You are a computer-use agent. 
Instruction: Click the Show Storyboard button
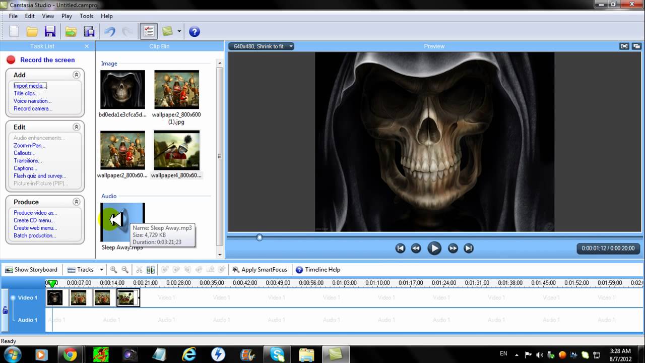[x=31, y=270]
